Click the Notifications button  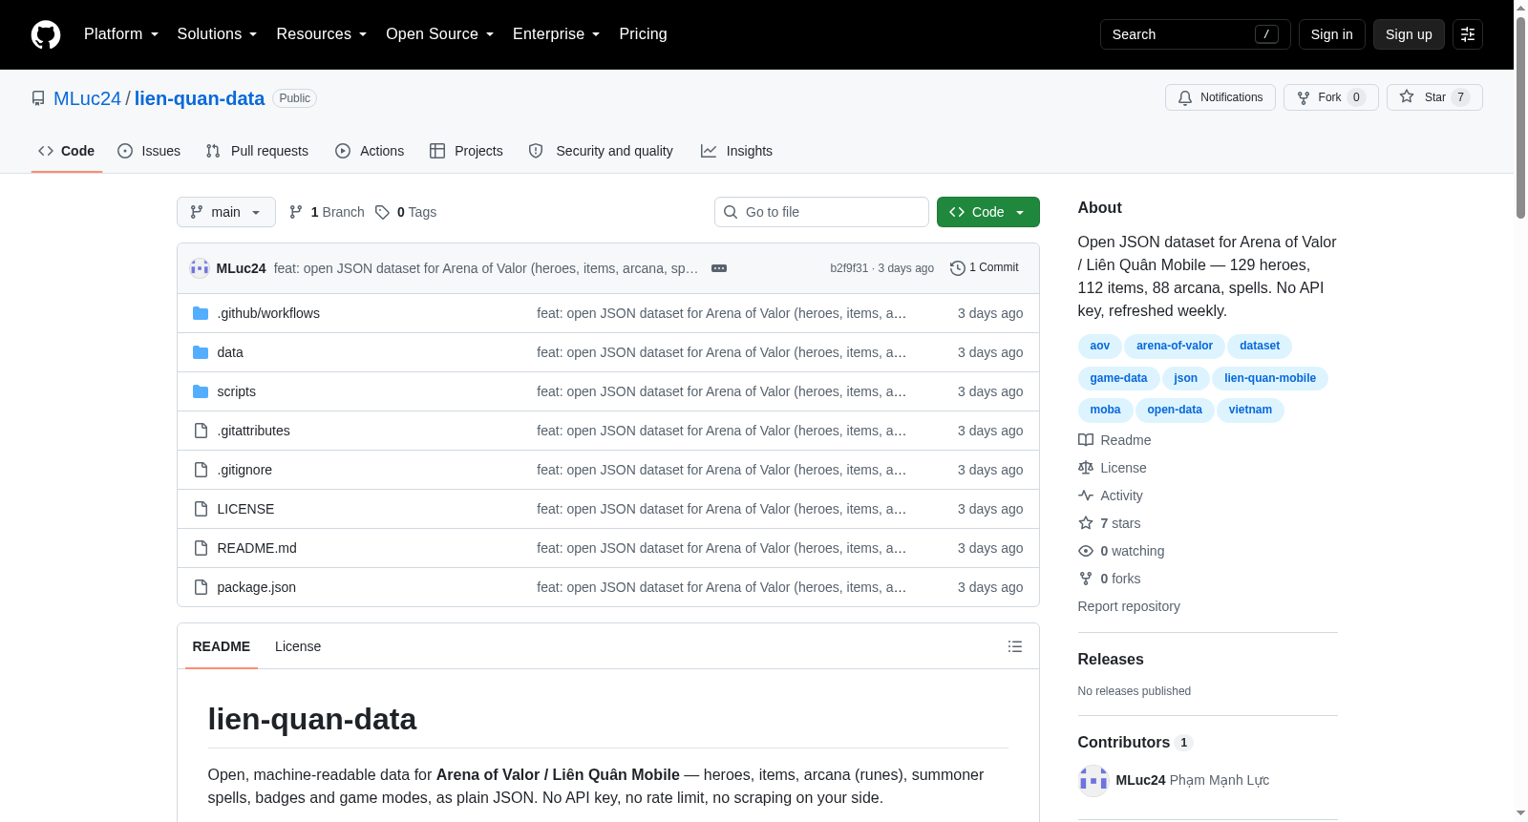1220,97
